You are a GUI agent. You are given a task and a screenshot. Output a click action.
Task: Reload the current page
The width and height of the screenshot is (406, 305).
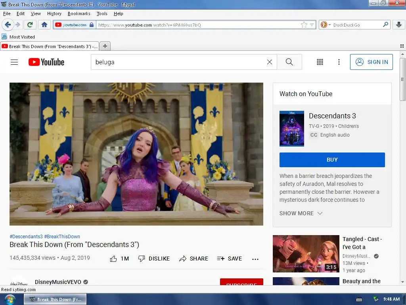(30, 25)
